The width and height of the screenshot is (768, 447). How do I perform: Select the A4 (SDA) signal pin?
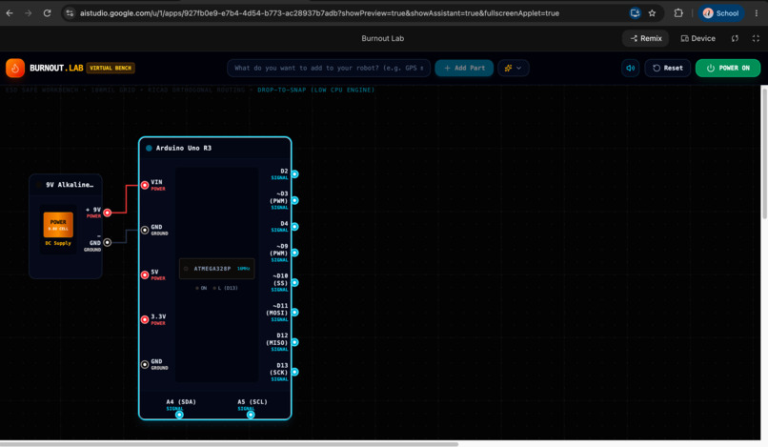(x=180, y=415)
